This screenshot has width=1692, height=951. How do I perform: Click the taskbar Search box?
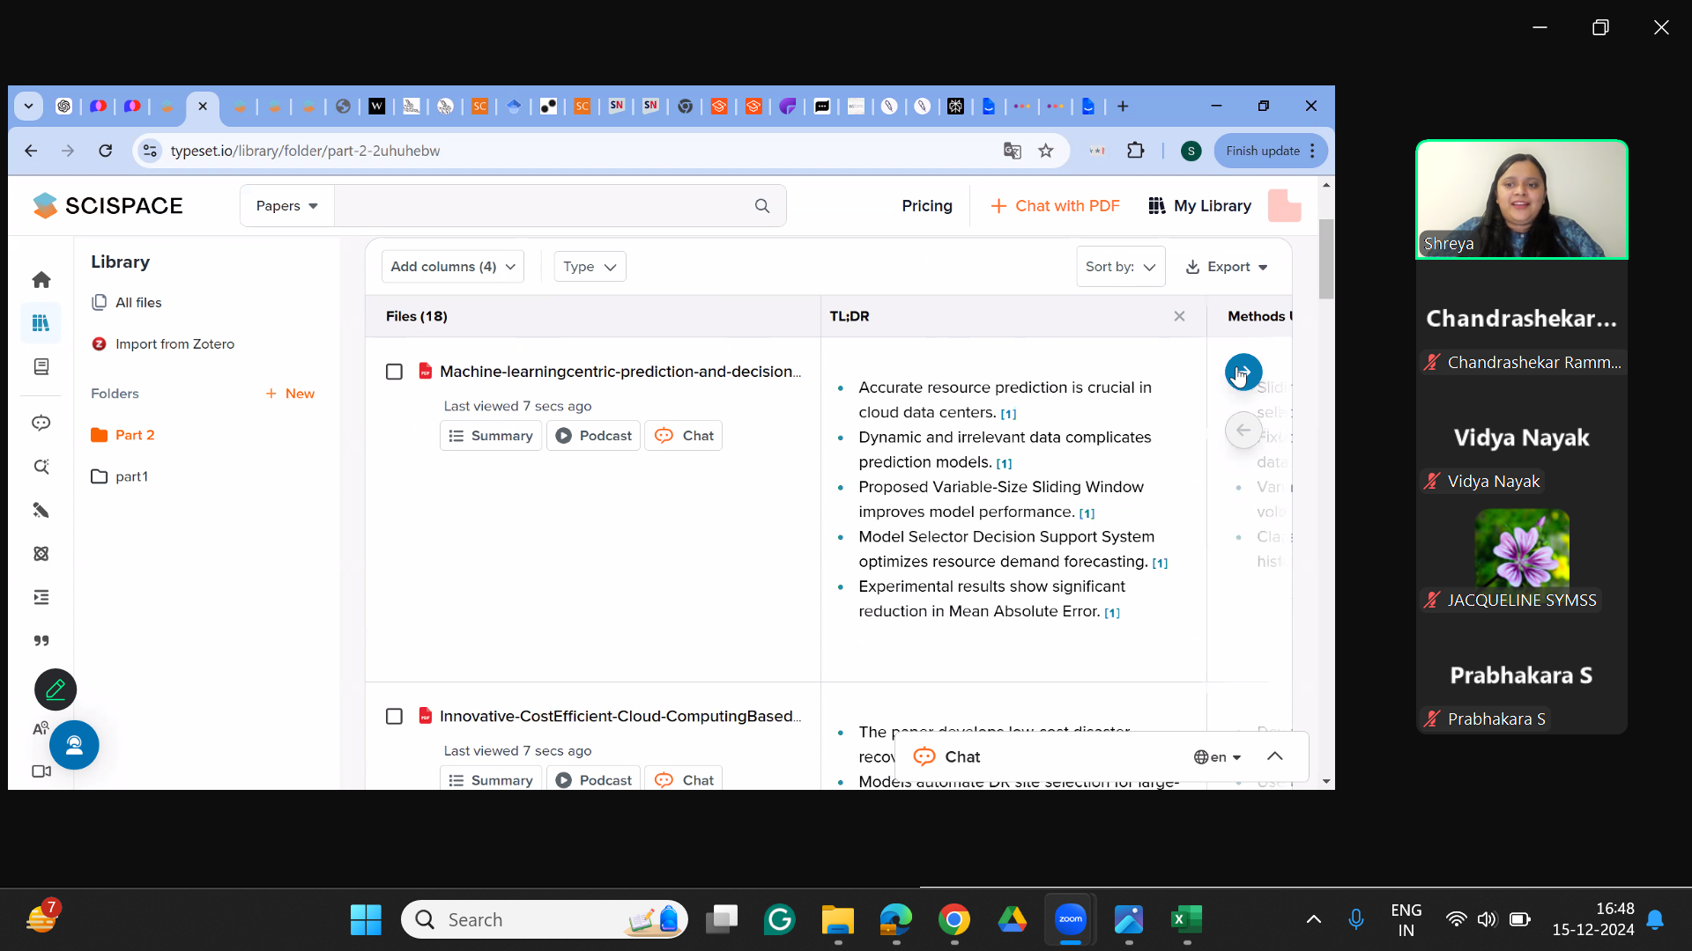coord(544,920)
